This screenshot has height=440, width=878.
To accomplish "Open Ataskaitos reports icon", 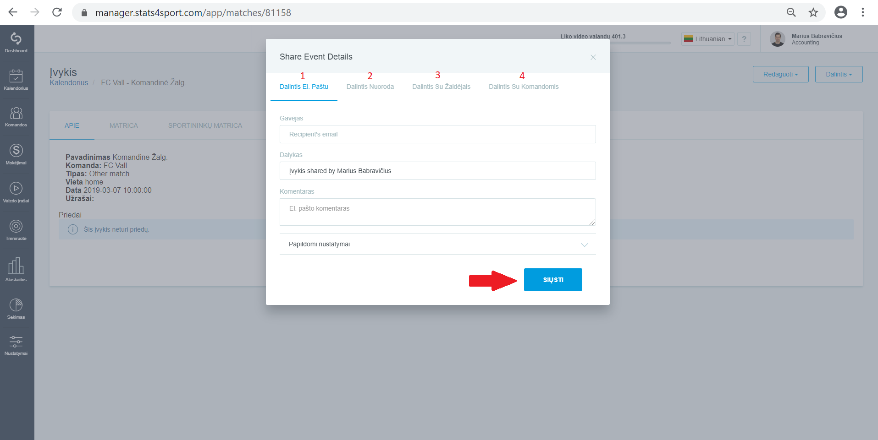I will pos(16,270).
